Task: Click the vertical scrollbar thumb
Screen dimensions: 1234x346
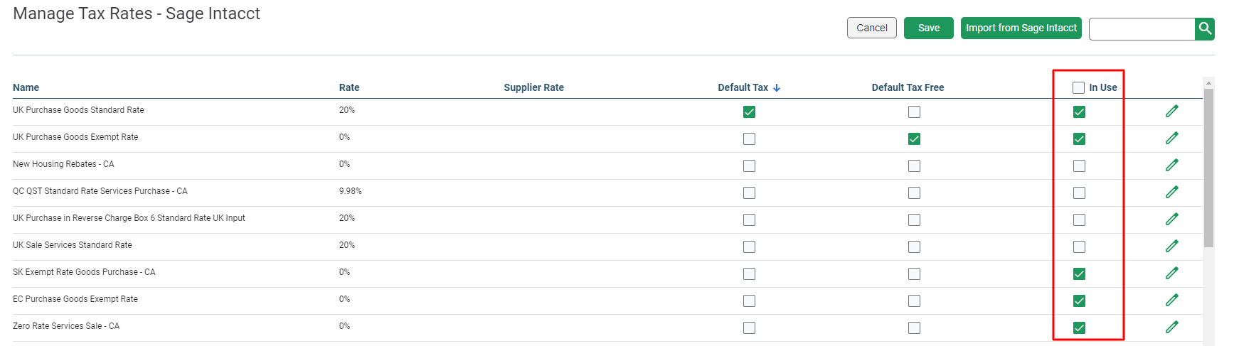Action: [x=1208, y=168]
